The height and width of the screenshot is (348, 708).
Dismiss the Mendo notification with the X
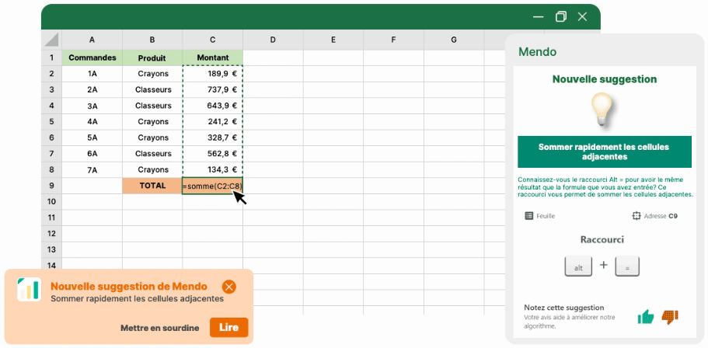point(229,287)
